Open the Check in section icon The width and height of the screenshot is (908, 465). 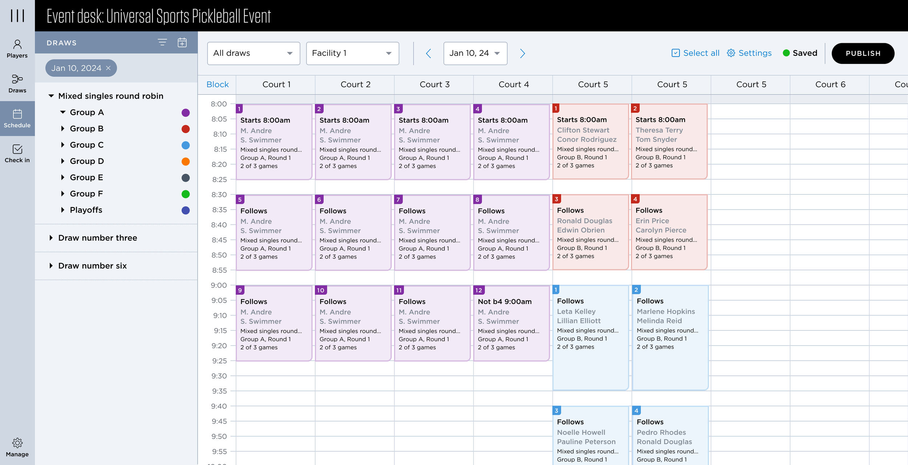(17, 153)
